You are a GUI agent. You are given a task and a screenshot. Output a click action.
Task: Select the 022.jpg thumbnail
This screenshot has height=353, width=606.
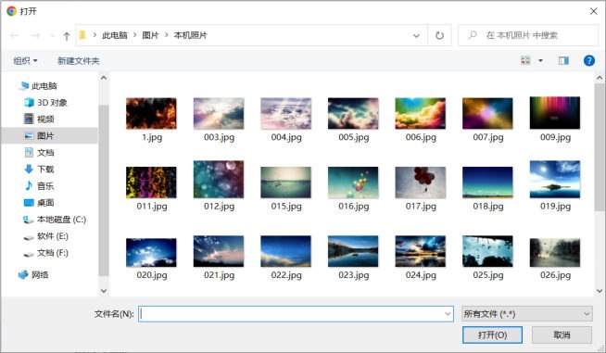[286, 251]
